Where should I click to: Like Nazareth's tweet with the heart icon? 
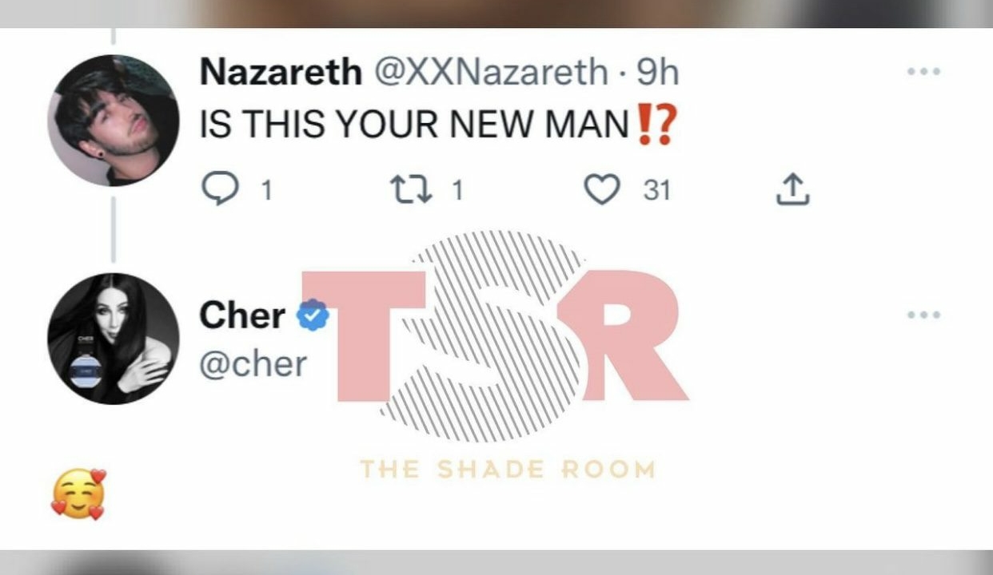coord(601,190)
